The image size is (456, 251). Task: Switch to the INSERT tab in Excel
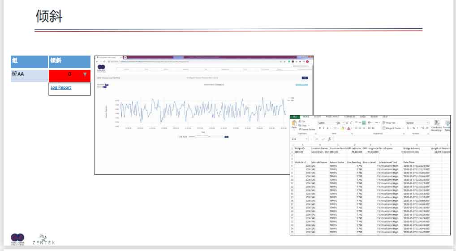(x=317, y=117)
